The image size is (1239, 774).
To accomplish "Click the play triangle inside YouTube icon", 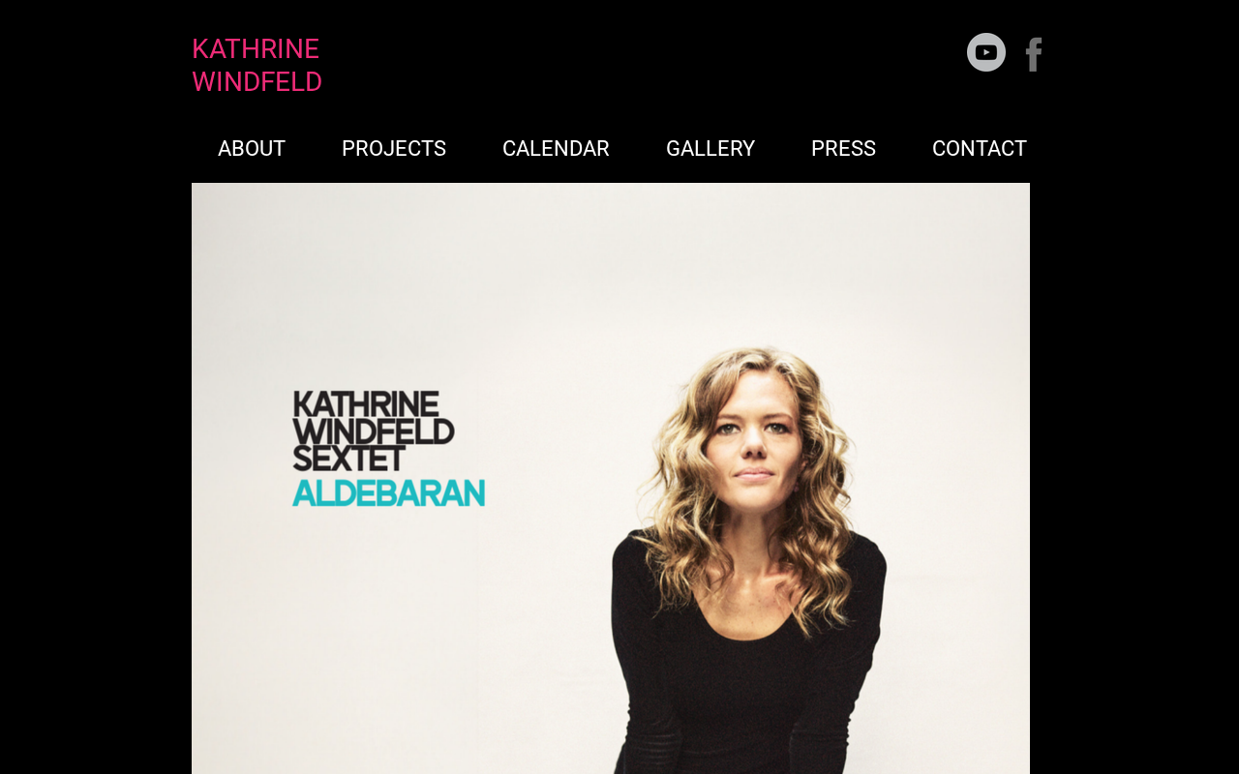I will (986, 52).
